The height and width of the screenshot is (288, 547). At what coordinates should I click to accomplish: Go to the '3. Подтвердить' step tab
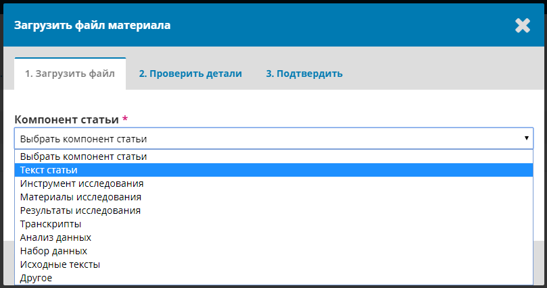[x=304, y=74]
